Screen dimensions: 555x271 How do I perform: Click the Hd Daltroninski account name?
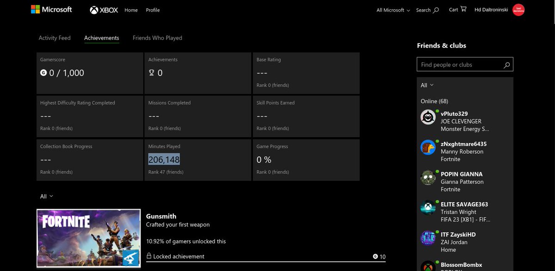[x=492, y=10]
